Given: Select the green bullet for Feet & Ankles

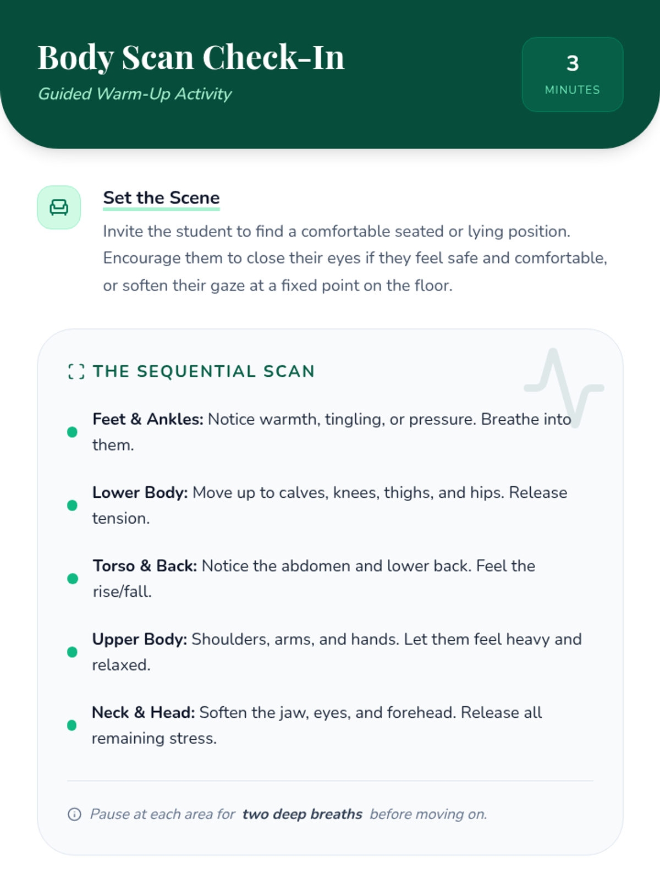Looking at the screenshot, I should coord(72,432).
